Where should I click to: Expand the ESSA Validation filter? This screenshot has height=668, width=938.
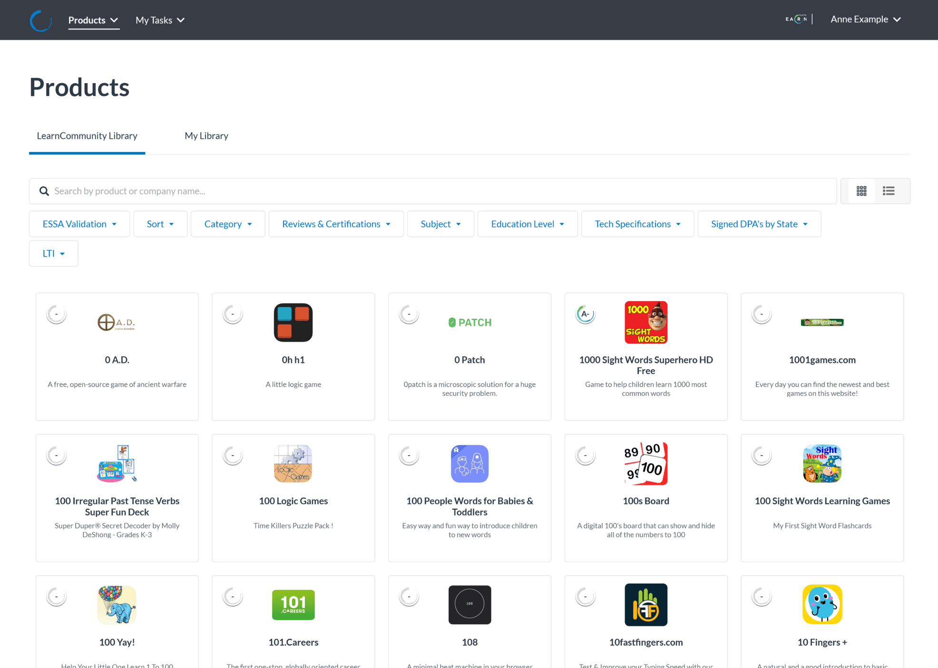[79, 224]
